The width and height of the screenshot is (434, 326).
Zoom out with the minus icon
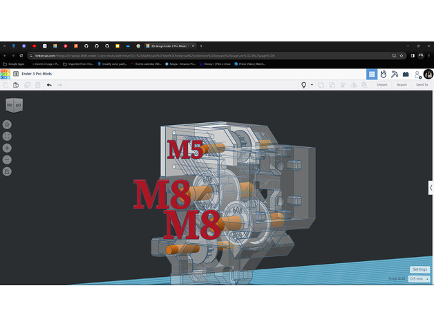[x=7, y=160]
